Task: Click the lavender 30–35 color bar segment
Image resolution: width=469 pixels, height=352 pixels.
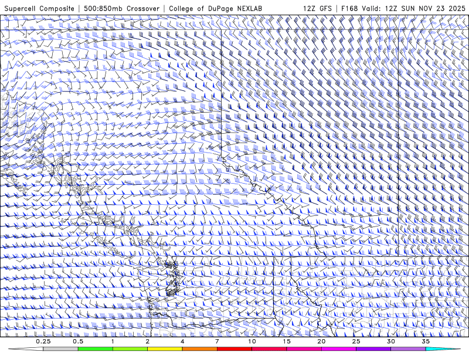Action: coord(407,349)
